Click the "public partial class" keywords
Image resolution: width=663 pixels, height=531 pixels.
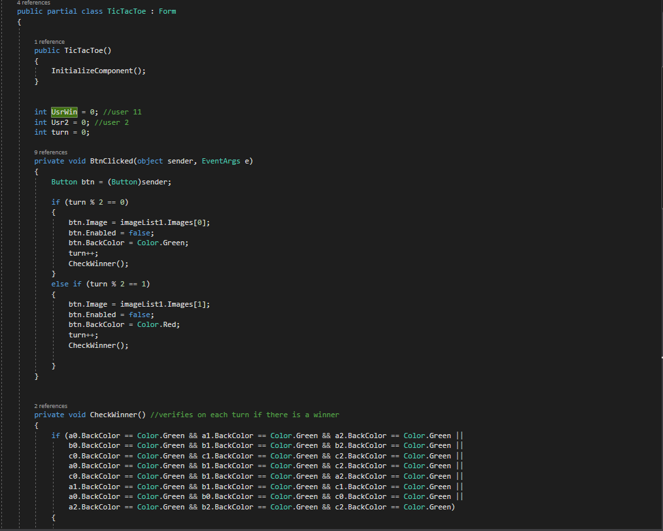(x=59, y=11)
